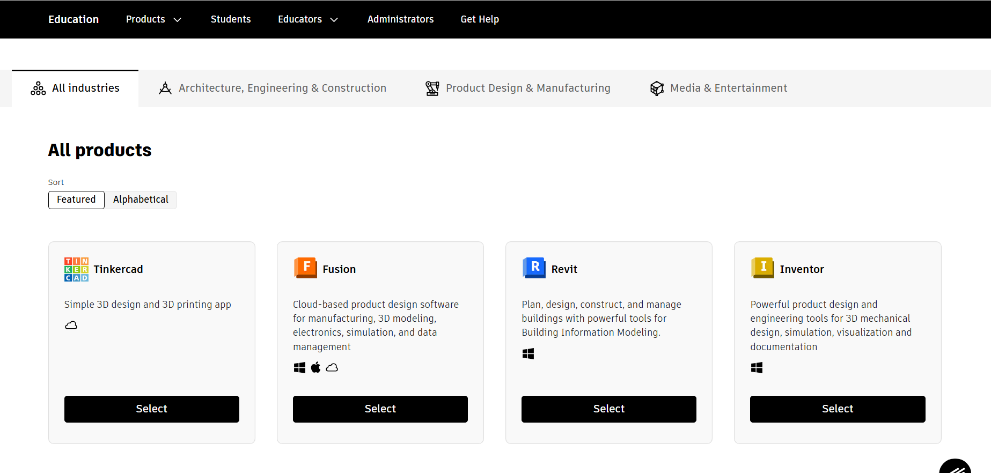Select the Revit product
Image resolution: width=991 pixels, height=473 pixels.
(609, 409)
